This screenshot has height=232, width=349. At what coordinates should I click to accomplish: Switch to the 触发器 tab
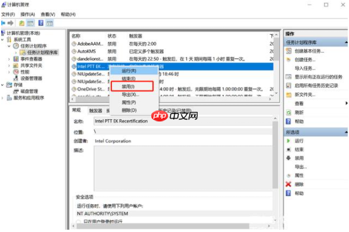coord(96,110)
